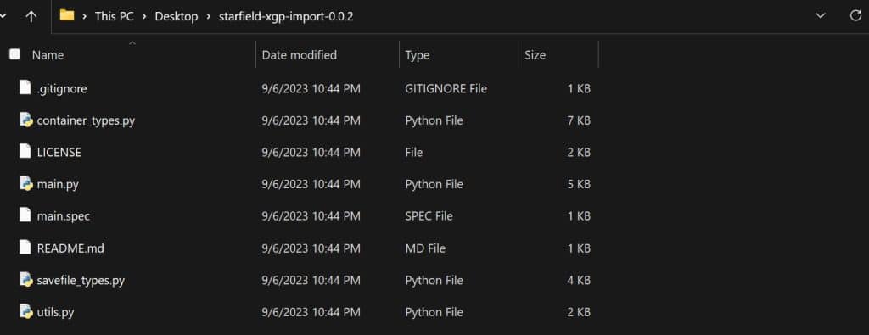Toggle the select-all checkbox in header
Viewport: 869px width, 335px height.
pyautogui.click(x=15, y=54)
